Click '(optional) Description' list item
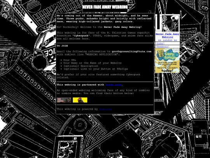The height and width of the screenshot is (158, 210). [80, 66]
